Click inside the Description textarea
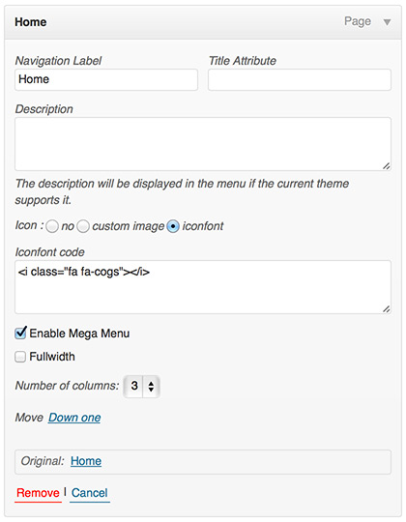Image resolution: width=406 pixels, height=522 pixels. point(203,144)
